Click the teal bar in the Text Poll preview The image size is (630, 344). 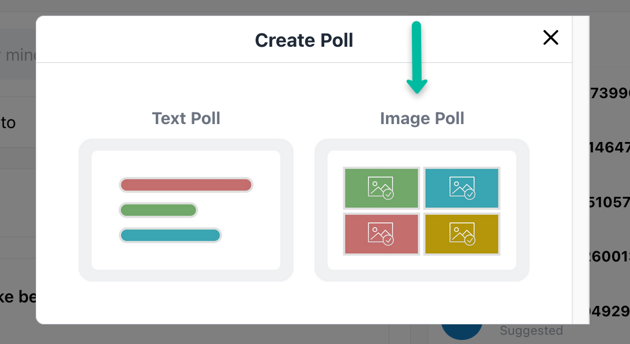pos(170,235)
